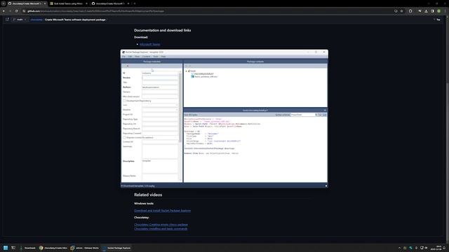Toggle the GitHub file tree sidebar icon
Screen dimensions: 449x252
pyautogui.click(x=7, y=20)
